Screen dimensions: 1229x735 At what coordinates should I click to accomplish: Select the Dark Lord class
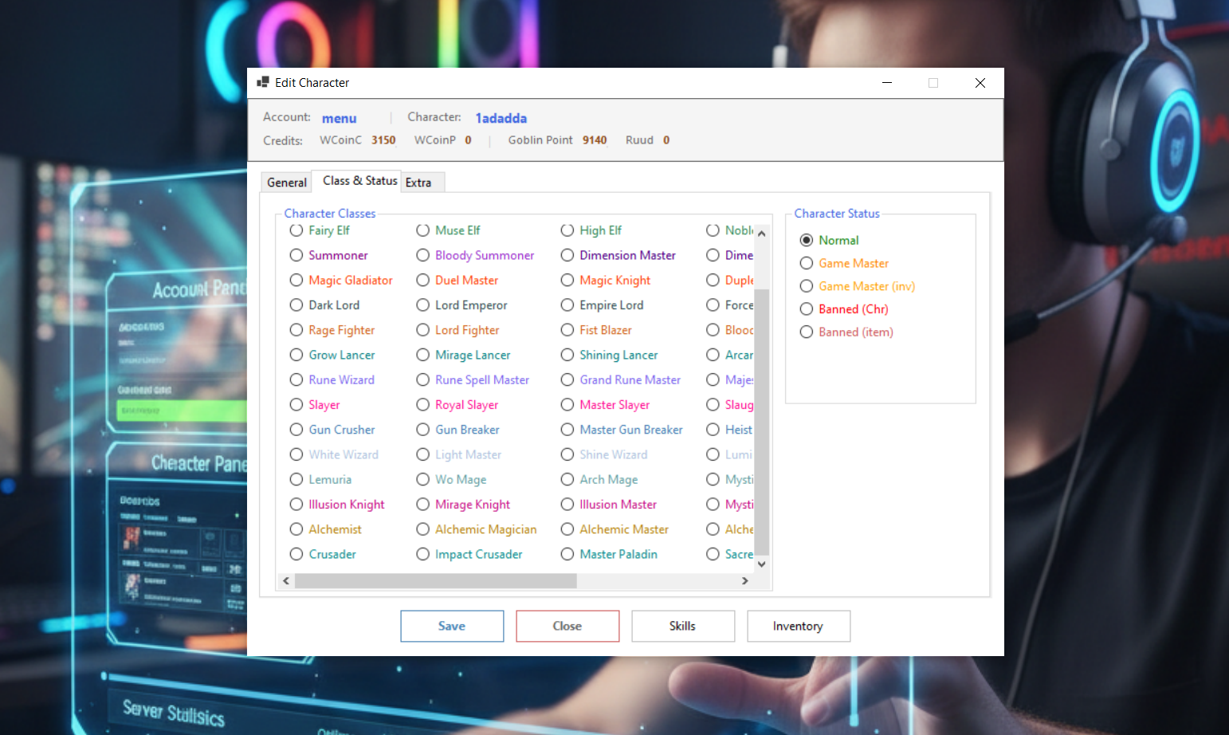pyautogui.click(x=296, y=305)
